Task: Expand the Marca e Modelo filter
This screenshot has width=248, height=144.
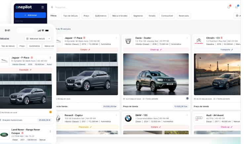Action: click(x=120, y=16)
